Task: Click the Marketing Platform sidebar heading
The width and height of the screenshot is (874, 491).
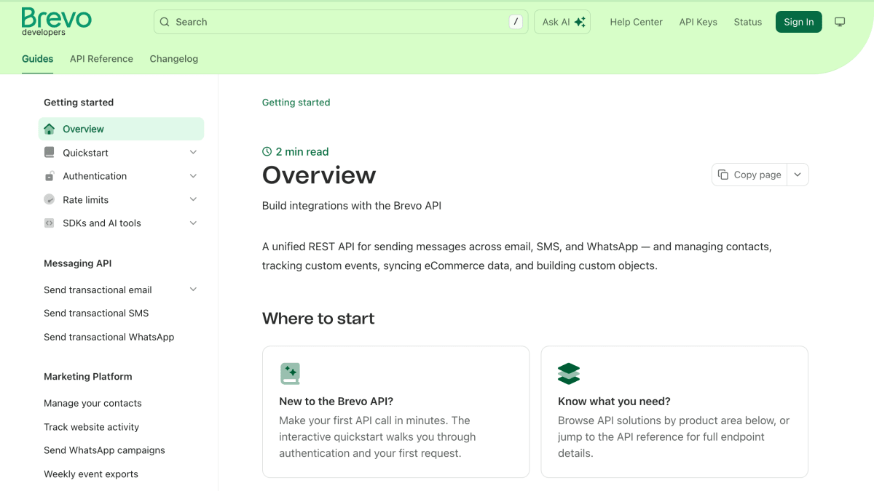Action: point(87,376)
